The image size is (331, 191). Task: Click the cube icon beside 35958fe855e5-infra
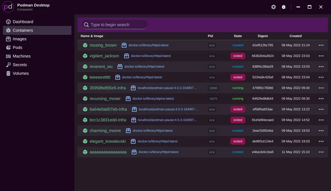coord(85,88)
